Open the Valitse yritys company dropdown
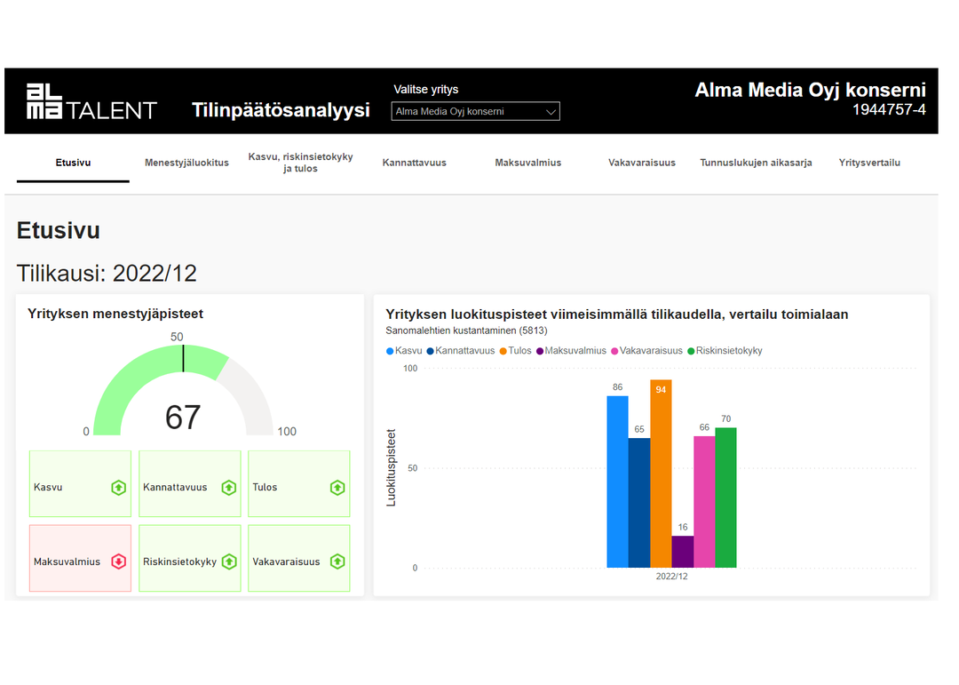959x685 pixels. click(475, 111)
